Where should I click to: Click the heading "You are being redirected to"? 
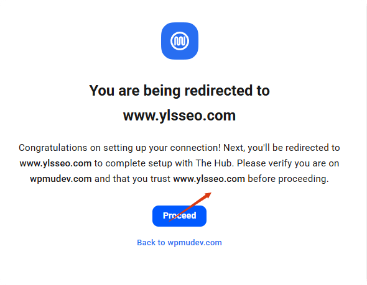coord(179,91)
